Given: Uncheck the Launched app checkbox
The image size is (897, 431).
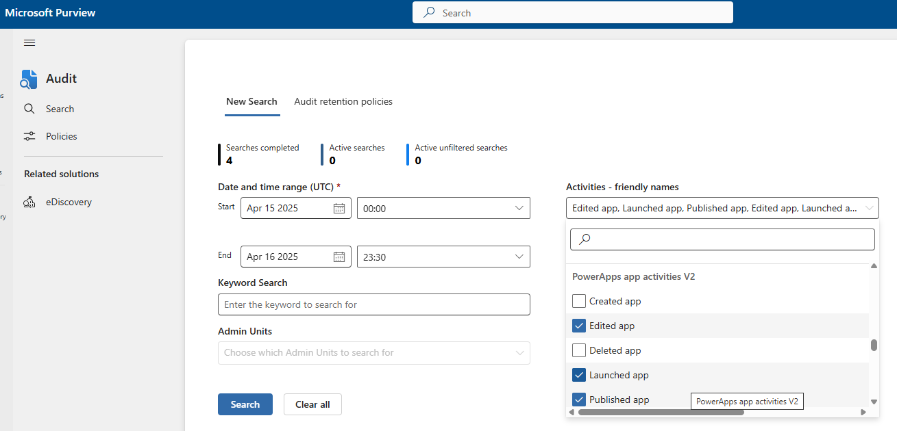Looking at the screenshot, I should point(579,375).
